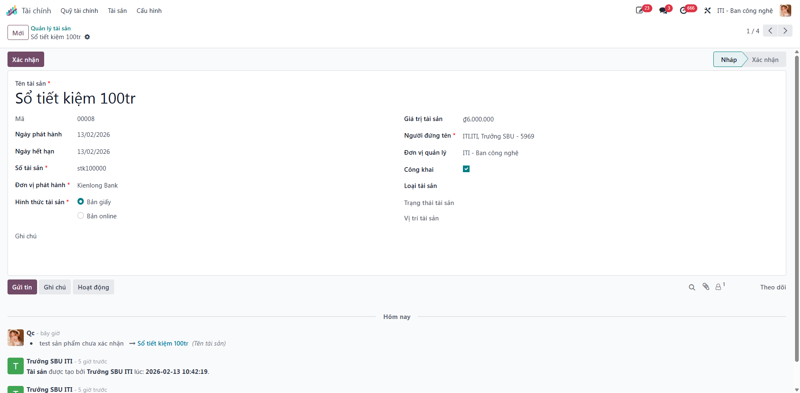Open the Tài sản menu

[117, 11]
